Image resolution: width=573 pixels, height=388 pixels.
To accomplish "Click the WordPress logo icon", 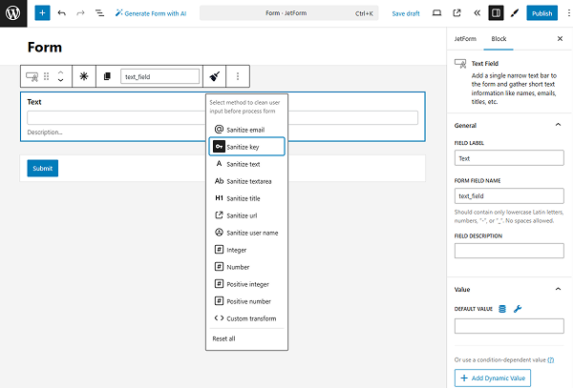I will (13, 13).
